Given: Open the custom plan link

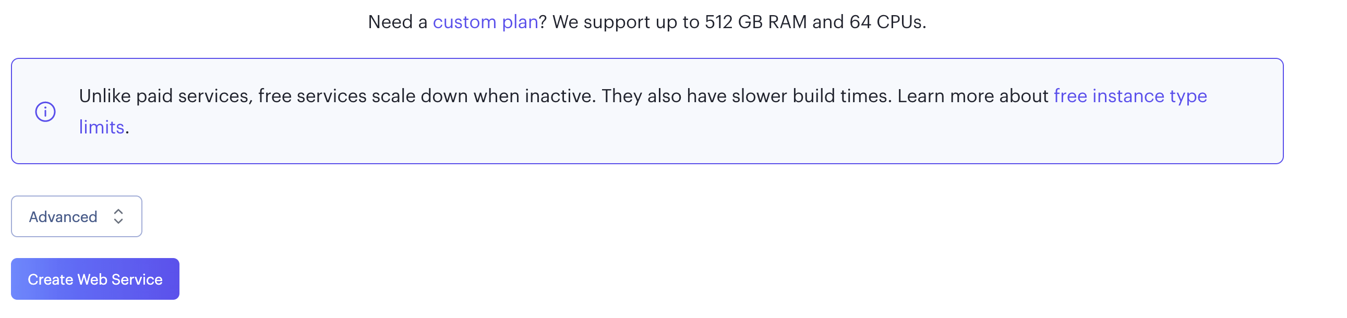Looking at the screenshot, I should (485, 22).
